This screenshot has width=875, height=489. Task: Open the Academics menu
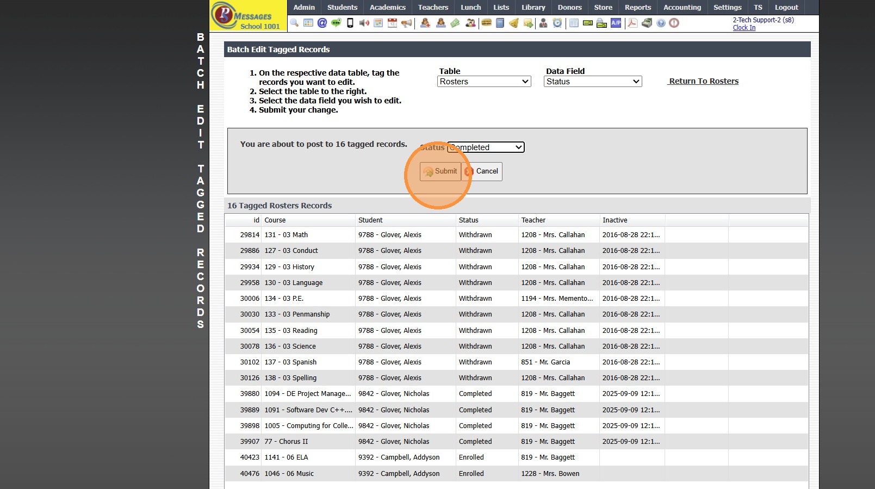388,7
